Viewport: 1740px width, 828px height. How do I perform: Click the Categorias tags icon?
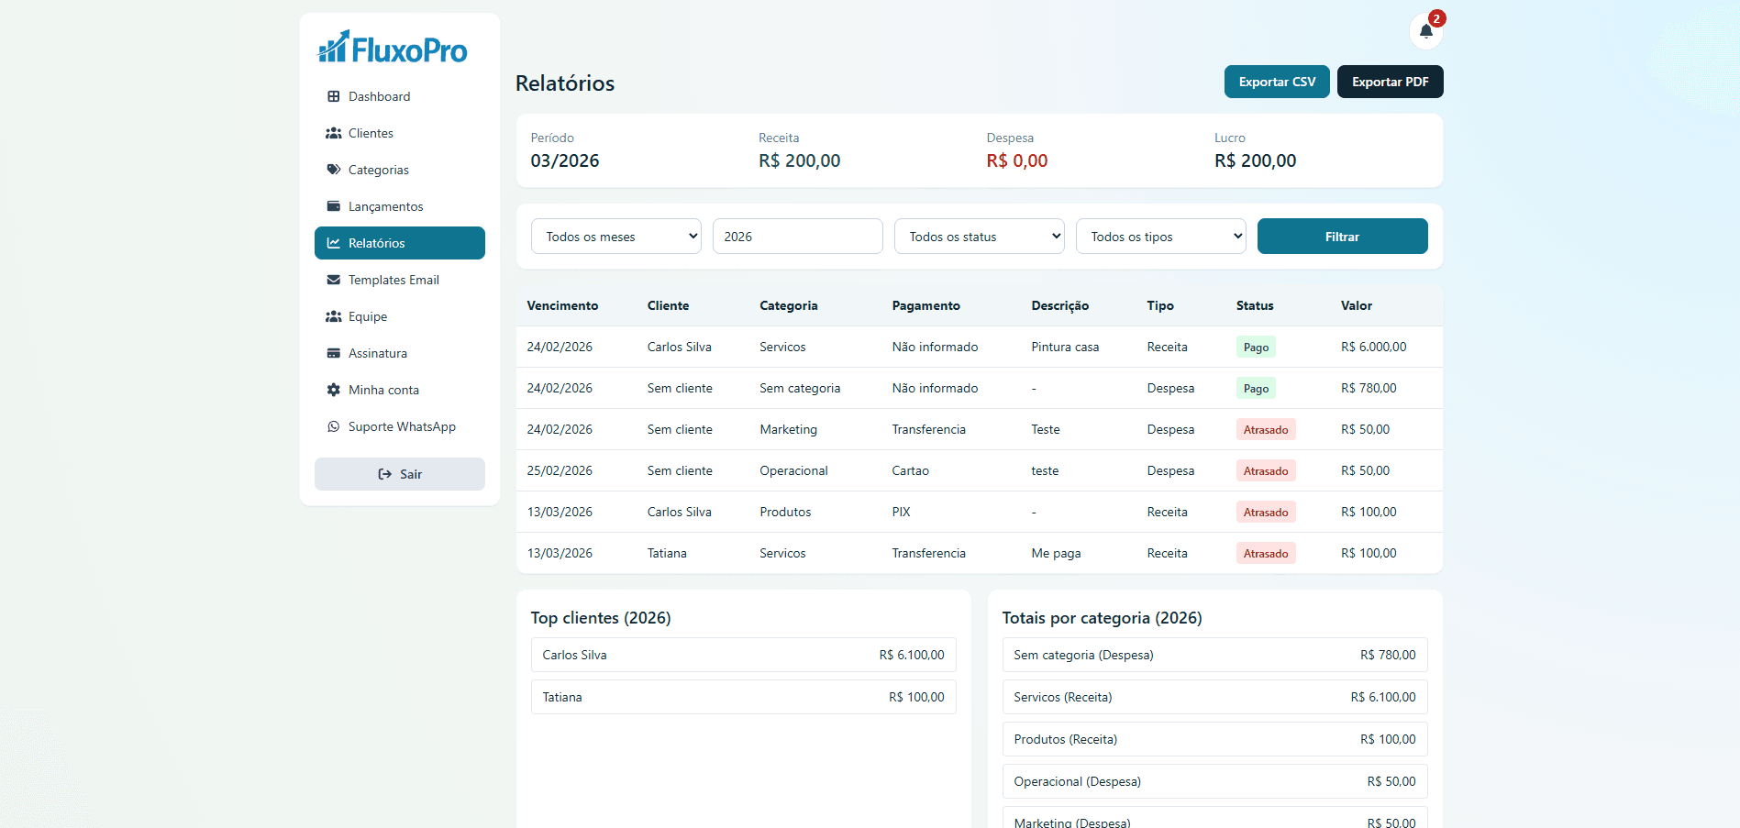[x=334, y=170]
